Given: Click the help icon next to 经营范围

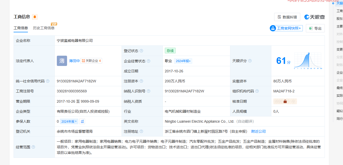Looking at the screenshot, I should pos(33,147).
